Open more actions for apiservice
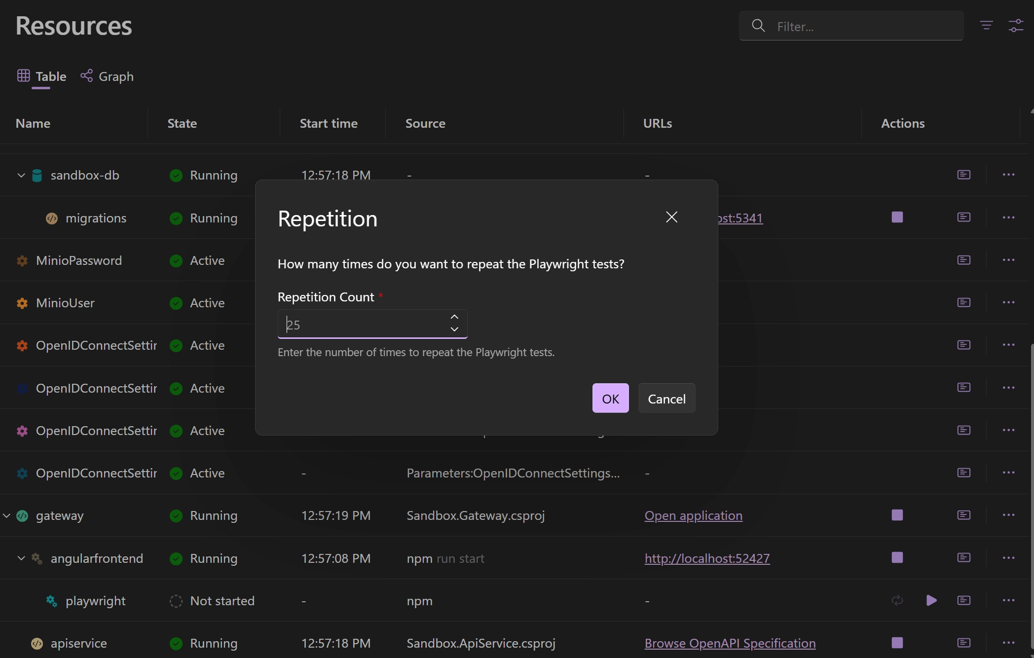Viewport: 1034px width, 658px height. click(x=1008, y=643)
